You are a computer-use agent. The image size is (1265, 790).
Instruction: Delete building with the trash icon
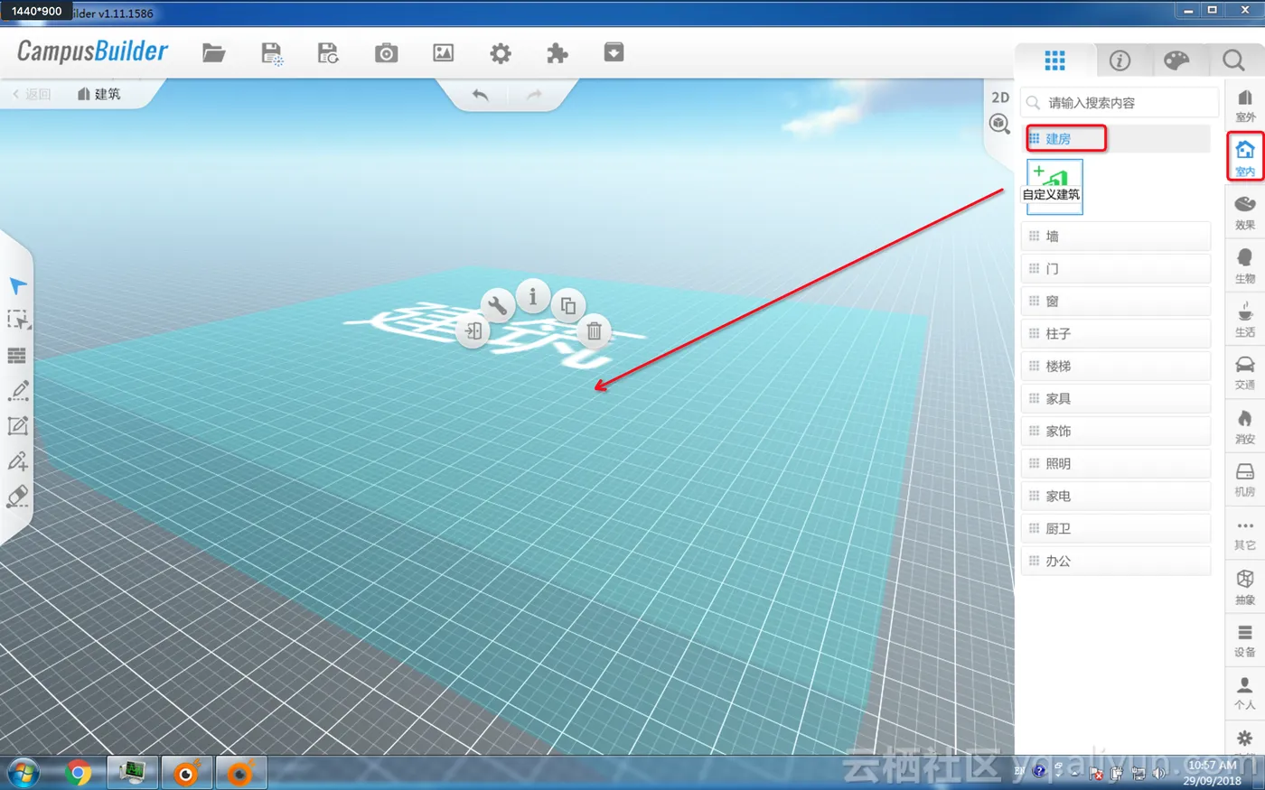[x=594, y=331]
